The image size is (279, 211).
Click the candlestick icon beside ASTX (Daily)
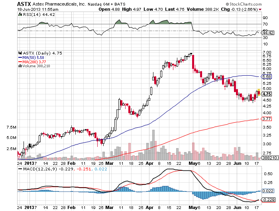[20, 53]
